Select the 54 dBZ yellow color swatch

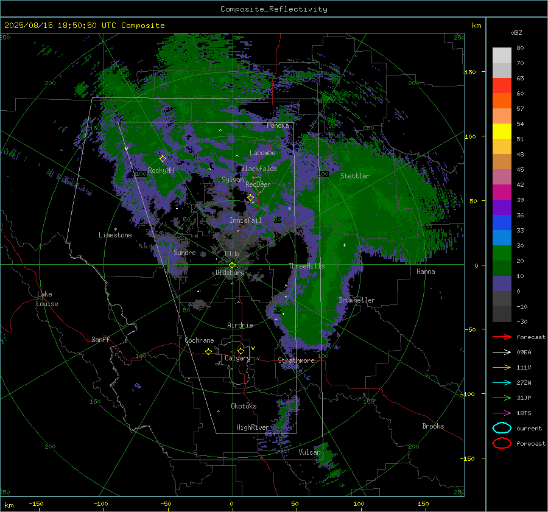502,131
